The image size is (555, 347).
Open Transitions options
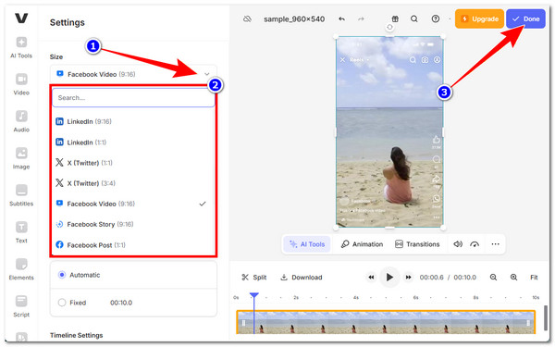[x=417, y=244]
